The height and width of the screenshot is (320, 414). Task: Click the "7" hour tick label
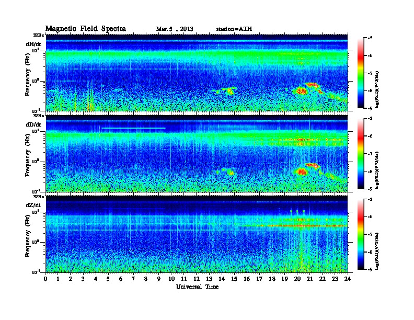tap(133, 279)
